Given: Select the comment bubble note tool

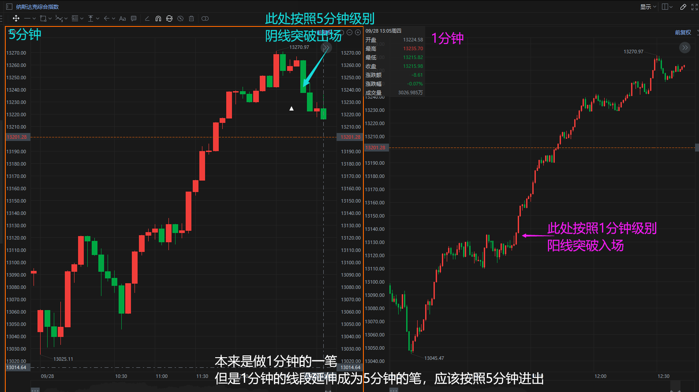Looking at the screenshot, I should [134, 18].
